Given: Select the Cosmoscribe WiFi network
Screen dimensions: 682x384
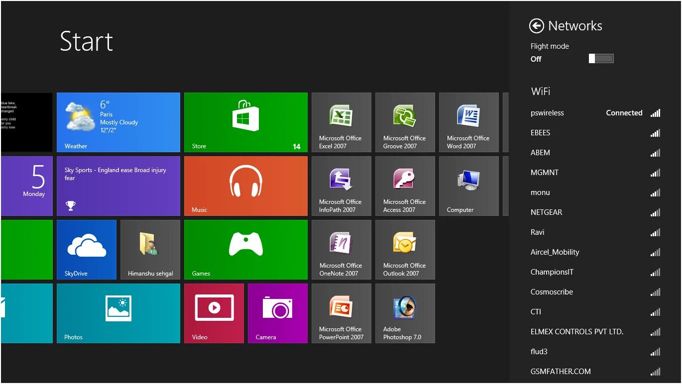Looking at the screenshot, I should [595, 292].
